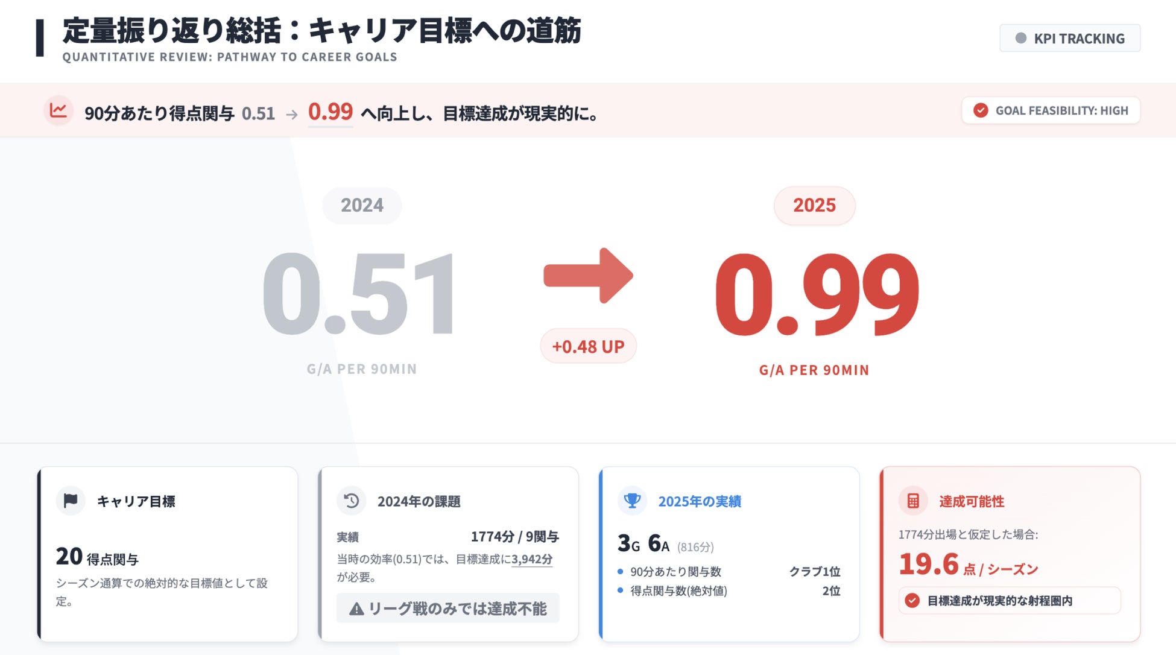Screen dimensions: 1176x655
Task: Click the large red arrow between stats
Action: [x=588, y=276]
